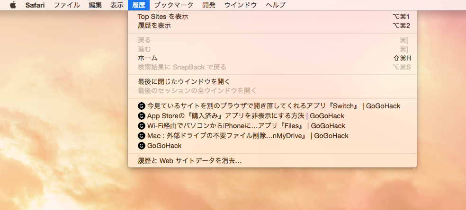Close the highlighted 履歴 menu

138,5
